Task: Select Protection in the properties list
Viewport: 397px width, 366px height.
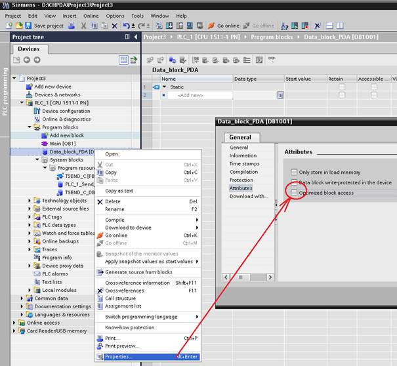Action: click(241, 180)
